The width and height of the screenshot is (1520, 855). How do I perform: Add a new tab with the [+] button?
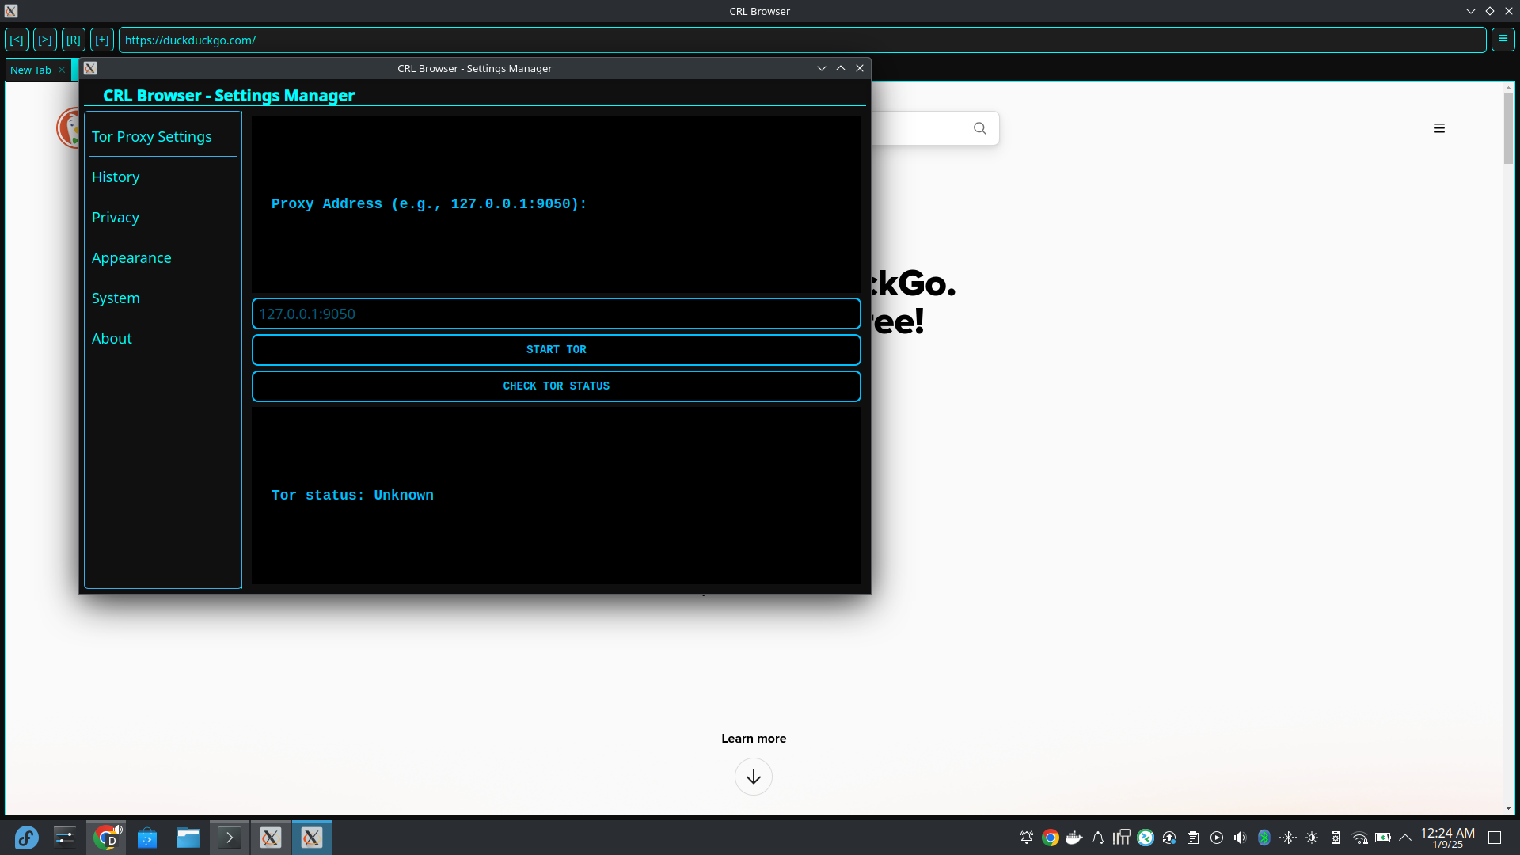pos(102,40)
